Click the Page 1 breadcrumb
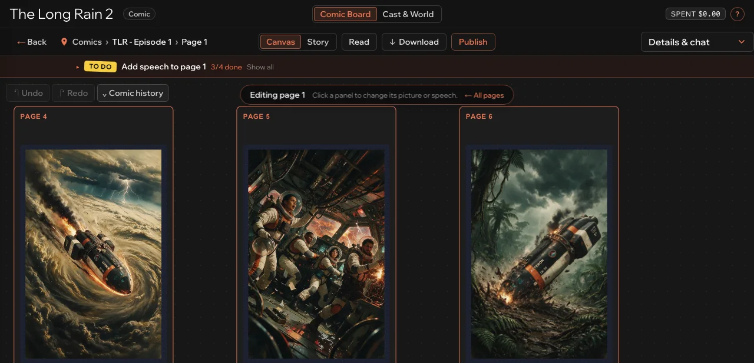 194,42
